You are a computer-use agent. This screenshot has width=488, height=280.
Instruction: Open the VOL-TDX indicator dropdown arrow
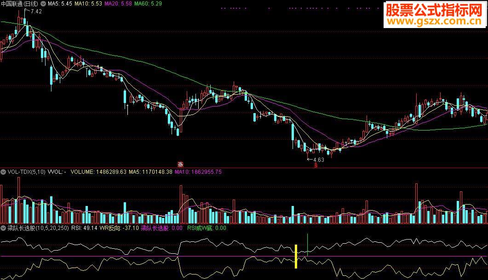[3, 172]
